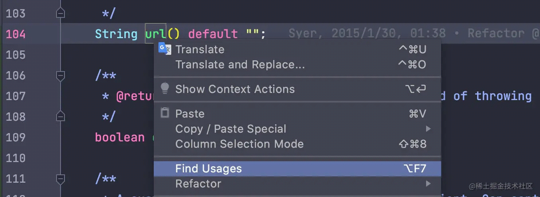540x197 pixels.
Task: Enable Column Selection Mode
Action: (239, 144)
